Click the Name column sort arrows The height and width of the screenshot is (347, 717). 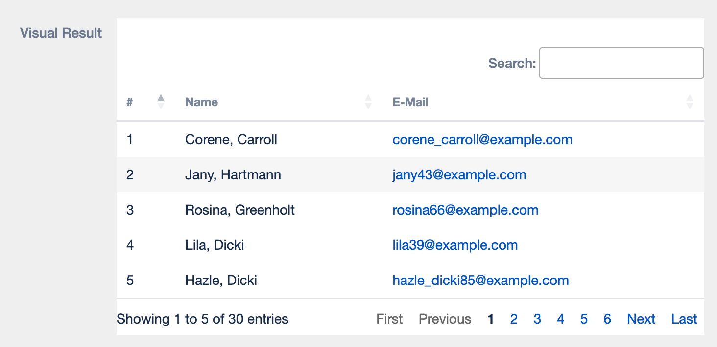coord(368,102)
